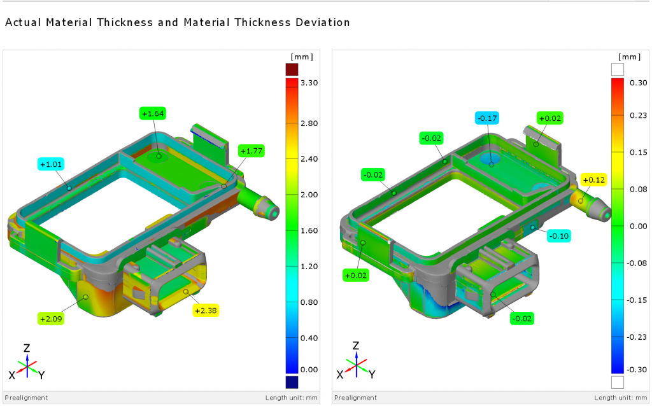
Task: Click the 0.40 tick on the thickness legend
Action: 309,338
